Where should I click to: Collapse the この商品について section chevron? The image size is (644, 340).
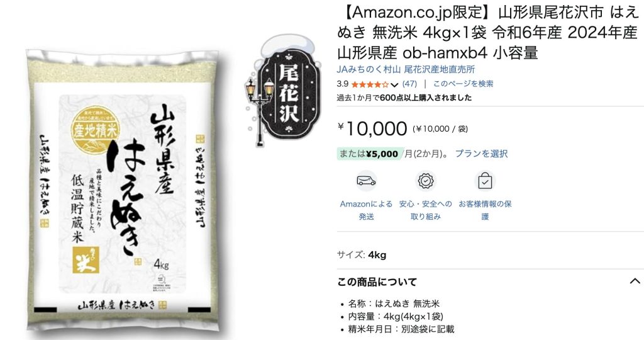(635, 281)
